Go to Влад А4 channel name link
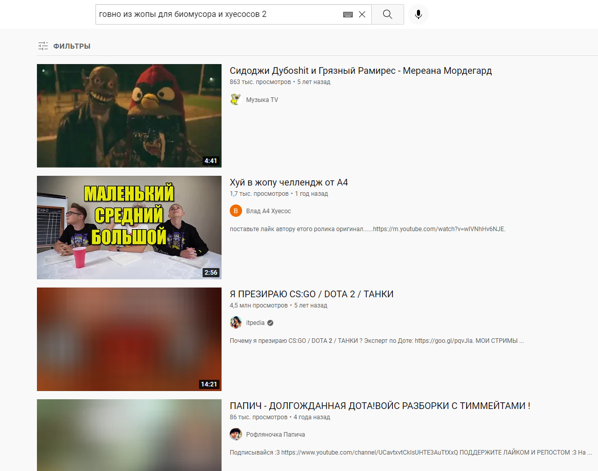 [x=269, y=211]
